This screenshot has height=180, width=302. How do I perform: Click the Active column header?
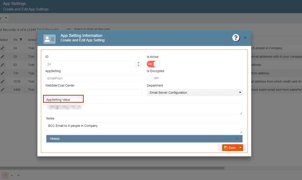tap(32, 40)
